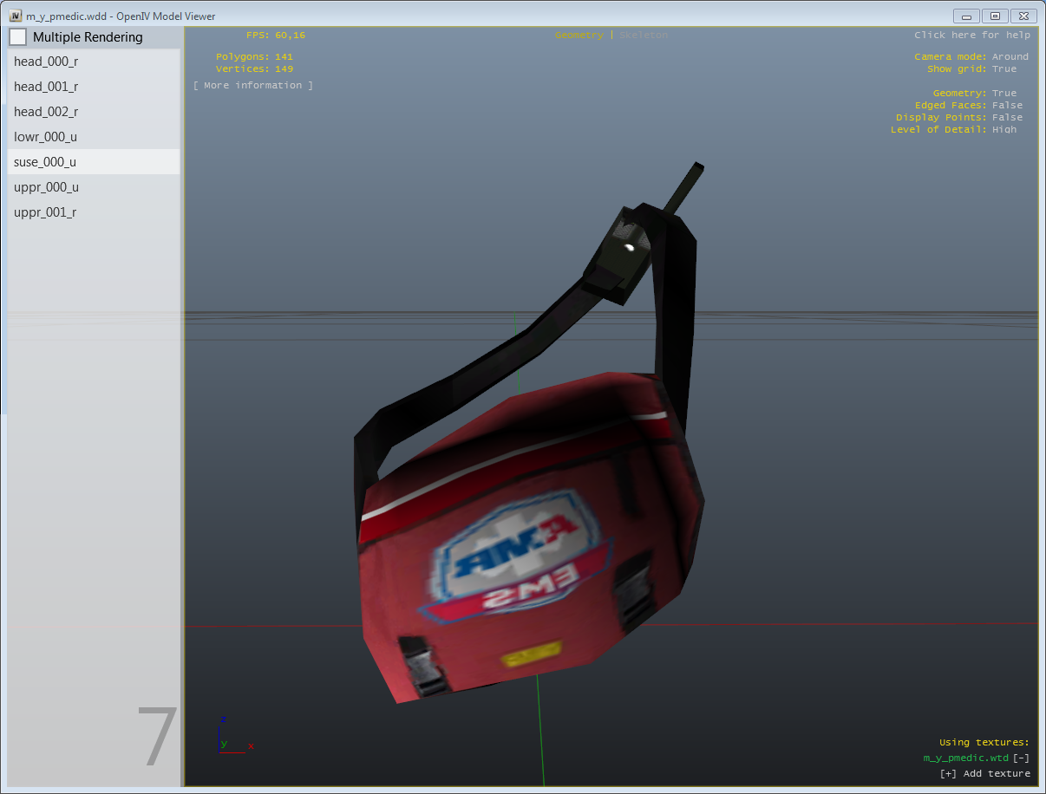Screen dimensions: 1046x794
Task: Expand the More information section
Action: pyautogui.click(x=253, y=86)
